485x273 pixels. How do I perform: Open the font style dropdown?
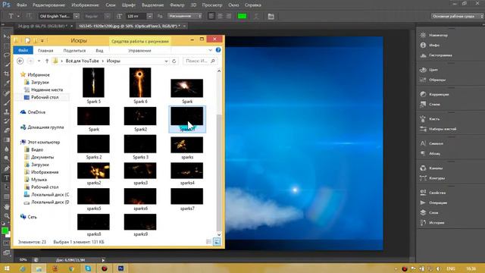pyautogui.click(x=107, y=16)
